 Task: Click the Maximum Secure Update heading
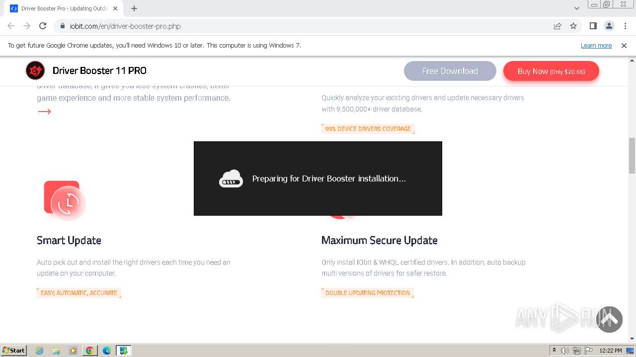pos(380,240)
